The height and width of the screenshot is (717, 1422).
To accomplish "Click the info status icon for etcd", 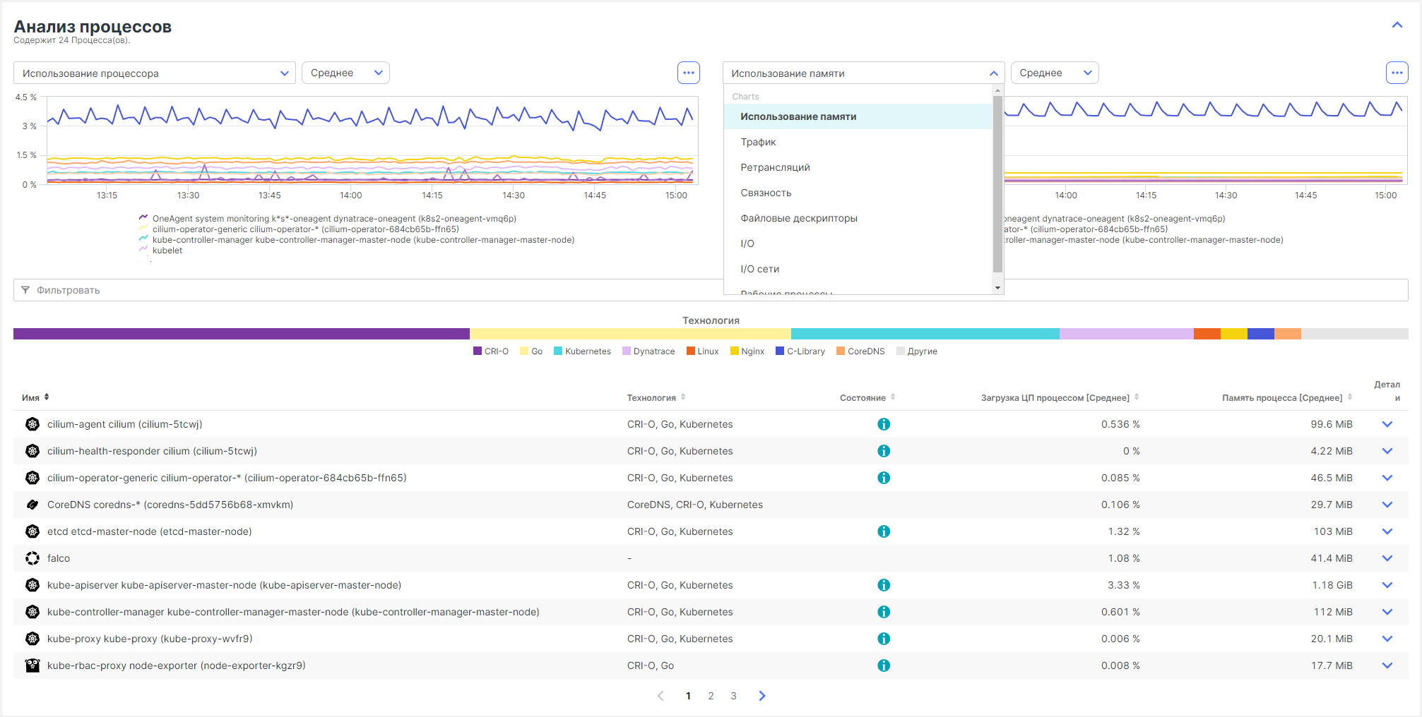I will point(883,531).
